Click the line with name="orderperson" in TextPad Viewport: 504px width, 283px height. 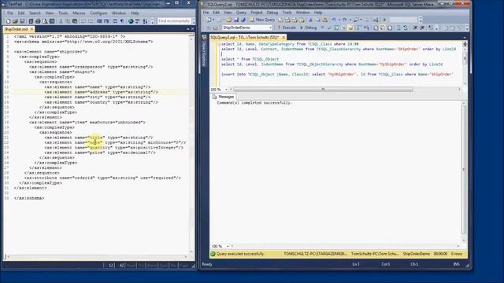click(x=91, y=67)
